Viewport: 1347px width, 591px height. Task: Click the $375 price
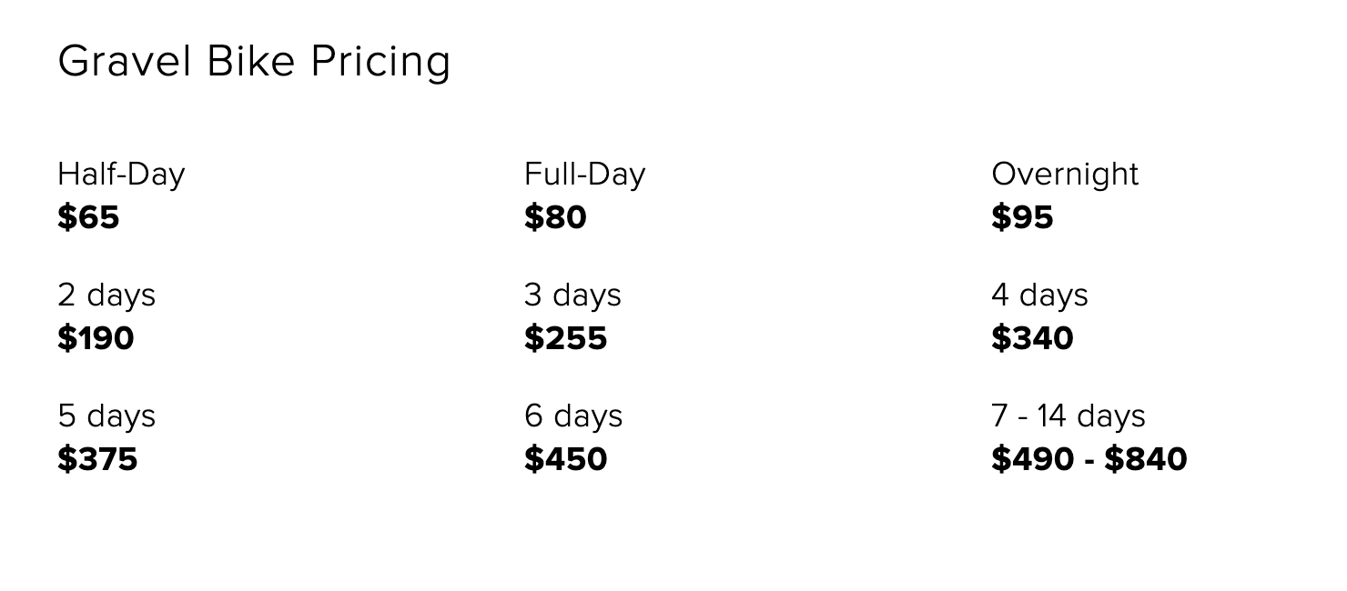coord(97,459)
